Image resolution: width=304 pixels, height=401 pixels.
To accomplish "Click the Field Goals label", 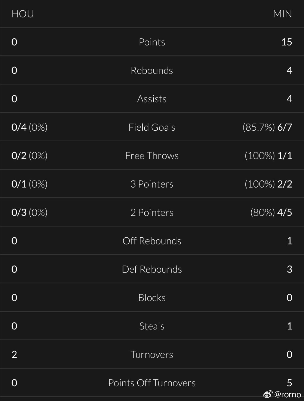I will point(152,127).
